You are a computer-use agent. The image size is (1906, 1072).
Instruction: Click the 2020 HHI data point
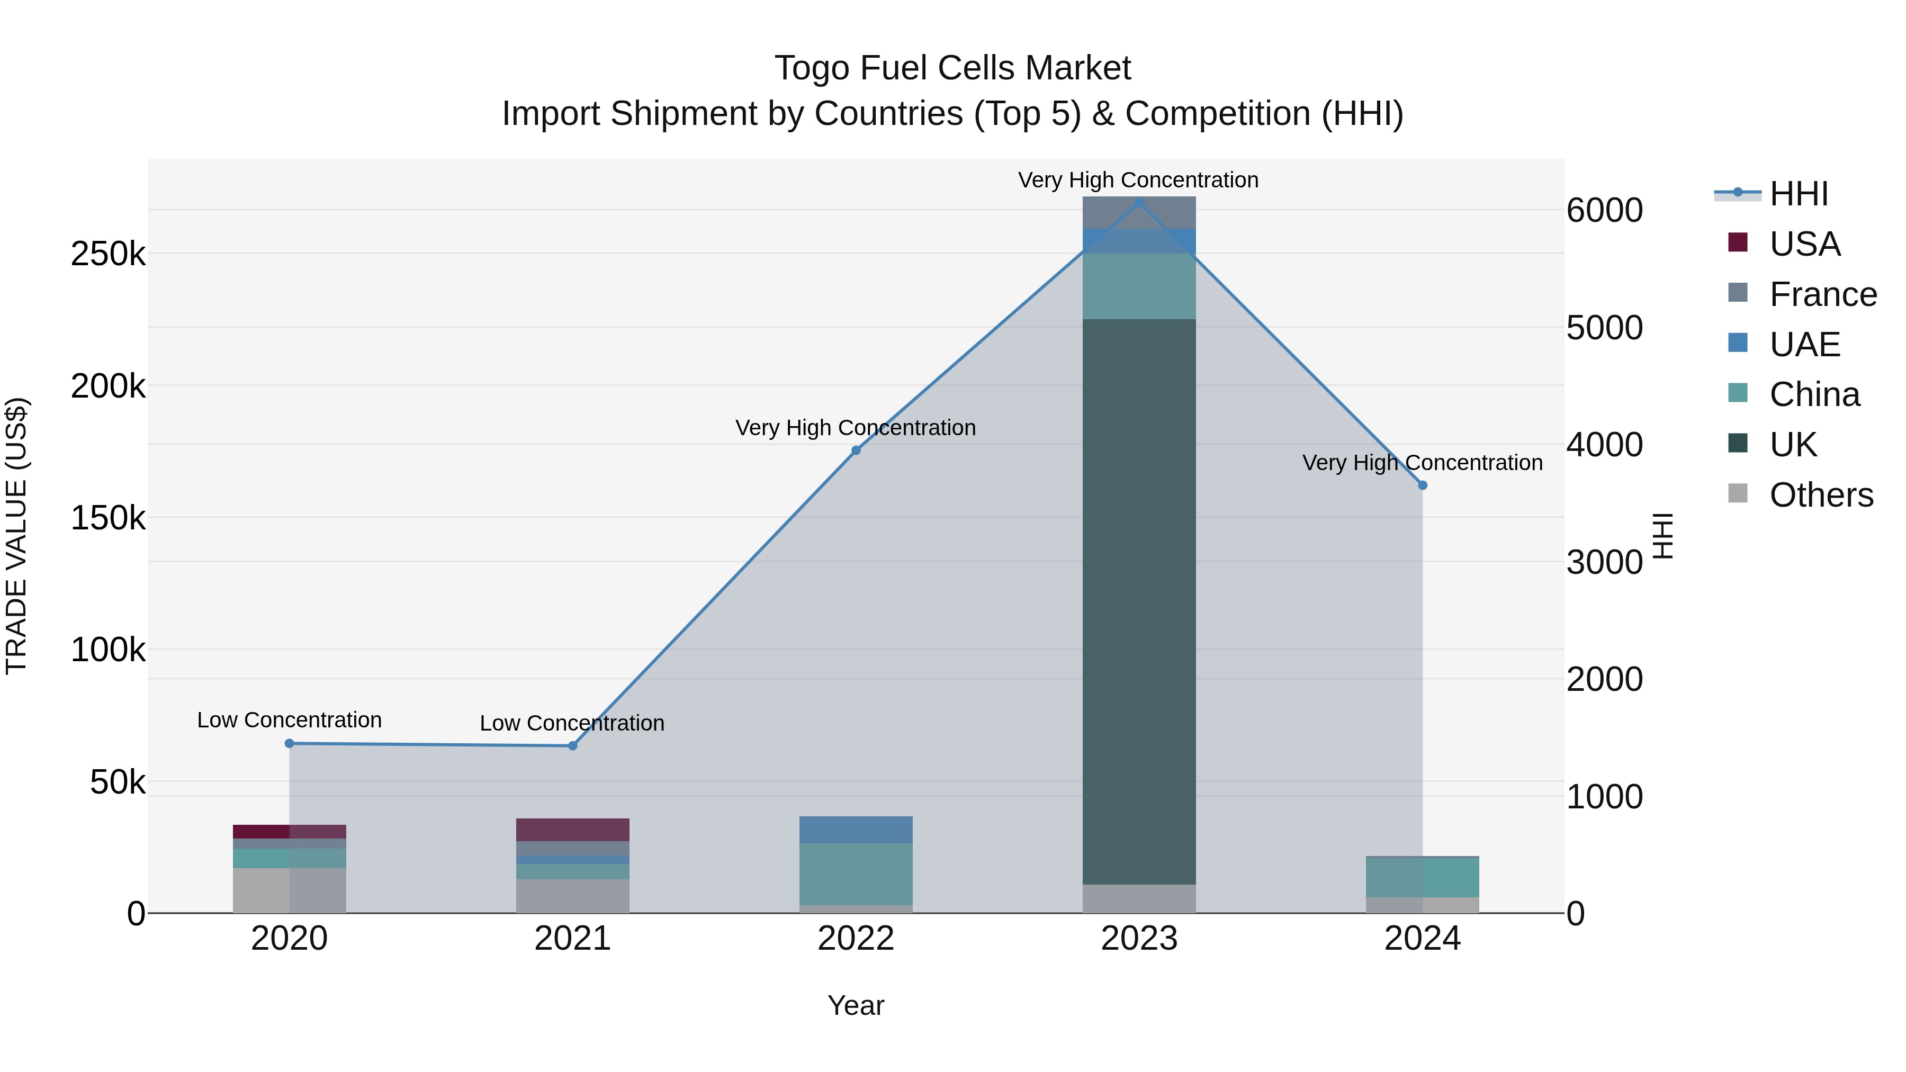coord(289,744)
